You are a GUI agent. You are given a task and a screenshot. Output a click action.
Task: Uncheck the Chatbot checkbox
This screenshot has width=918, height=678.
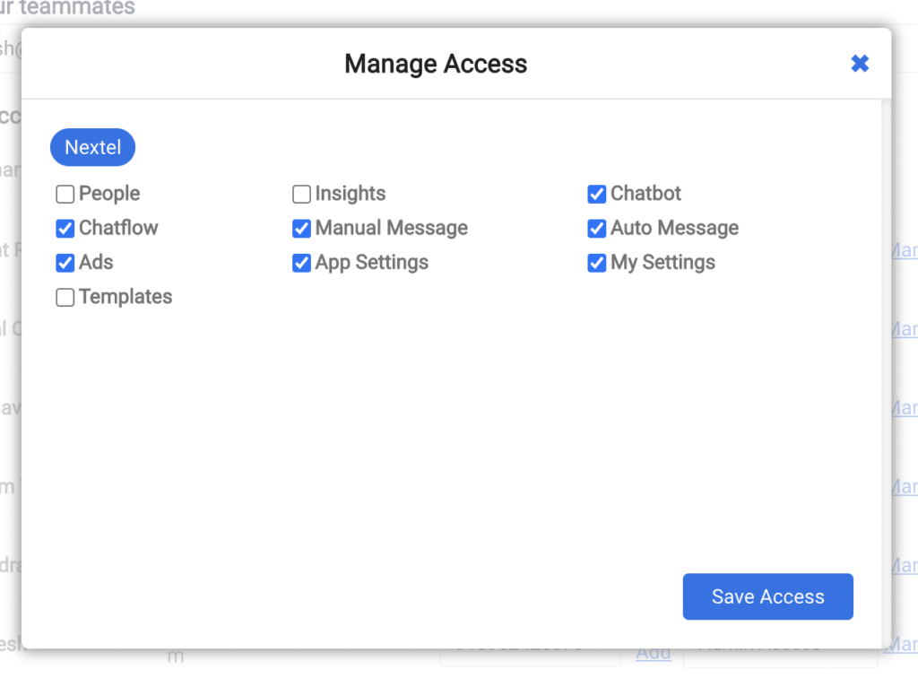[596, 194]
